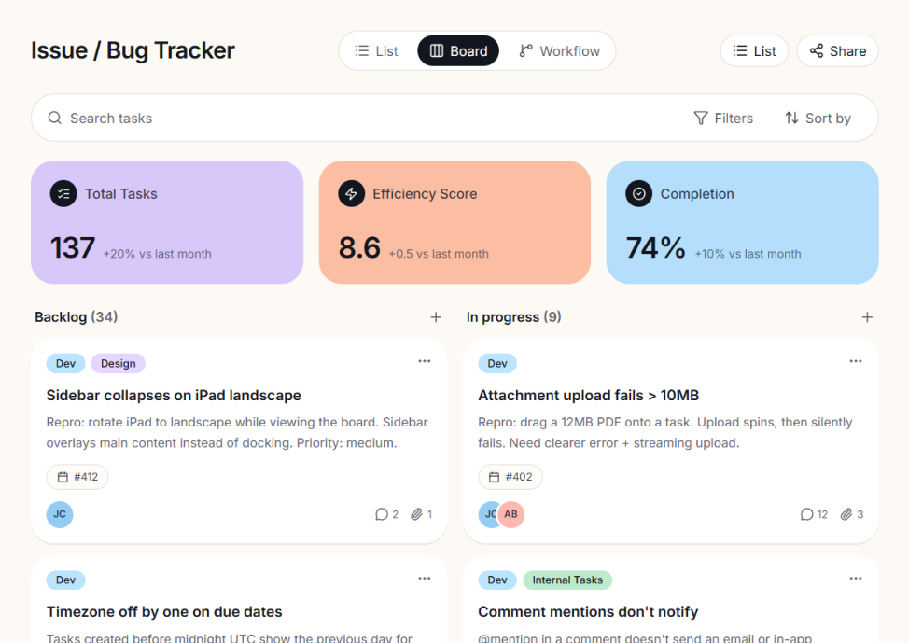
Task: Open more options for Sidebar collapses card
Action: click(425, 361)
